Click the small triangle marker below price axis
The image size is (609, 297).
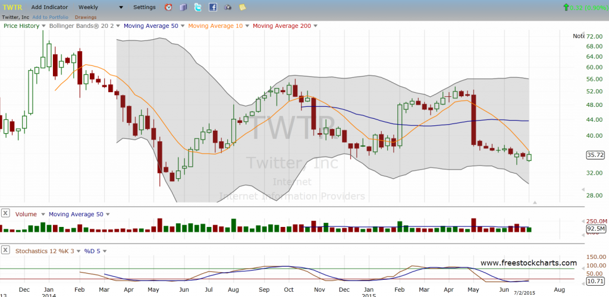[x=535, y=203]
